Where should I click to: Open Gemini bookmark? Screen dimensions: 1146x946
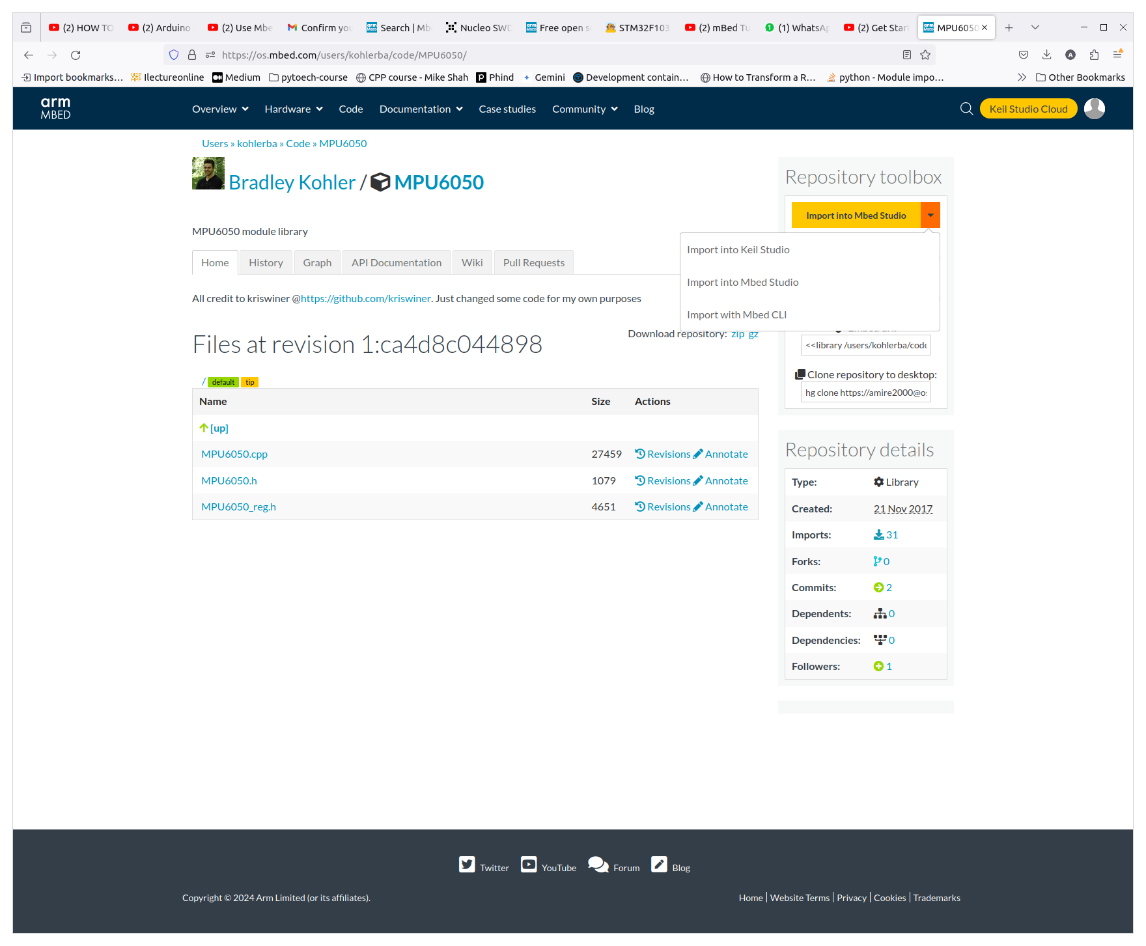pos(544,77)
